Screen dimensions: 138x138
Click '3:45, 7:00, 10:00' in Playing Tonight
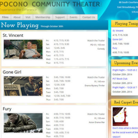pyautogui.click(x=121, y=44)
